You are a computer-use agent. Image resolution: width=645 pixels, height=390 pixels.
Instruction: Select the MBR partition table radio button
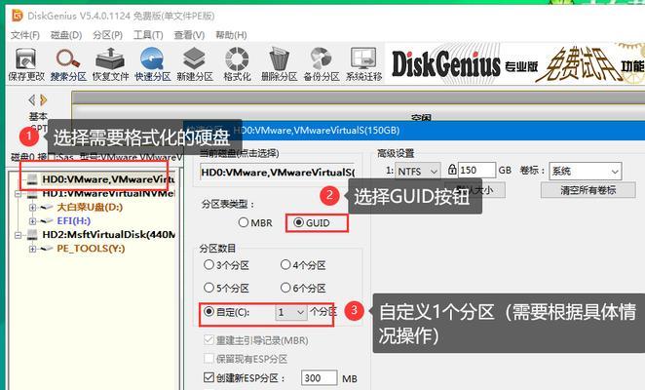[244, 222]
